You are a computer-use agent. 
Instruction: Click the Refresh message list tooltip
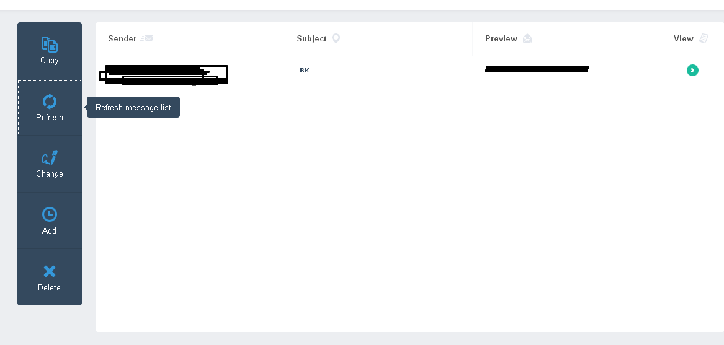click(x=133, y=107)
